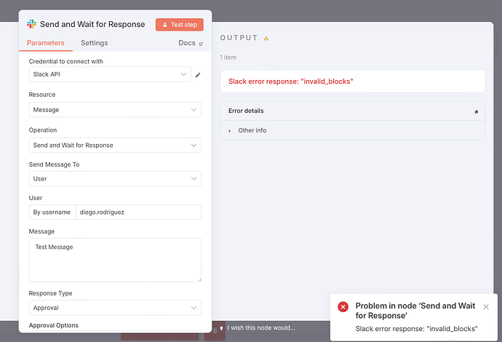Click the toast title 'Problem in node'

[415, 311]
